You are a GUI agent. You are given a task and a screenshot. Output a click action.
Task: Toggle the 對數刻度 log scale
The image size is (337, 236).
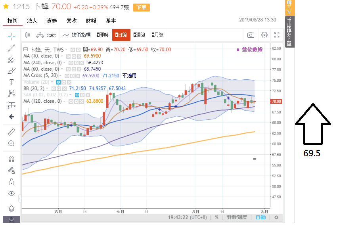click(237, 217)
